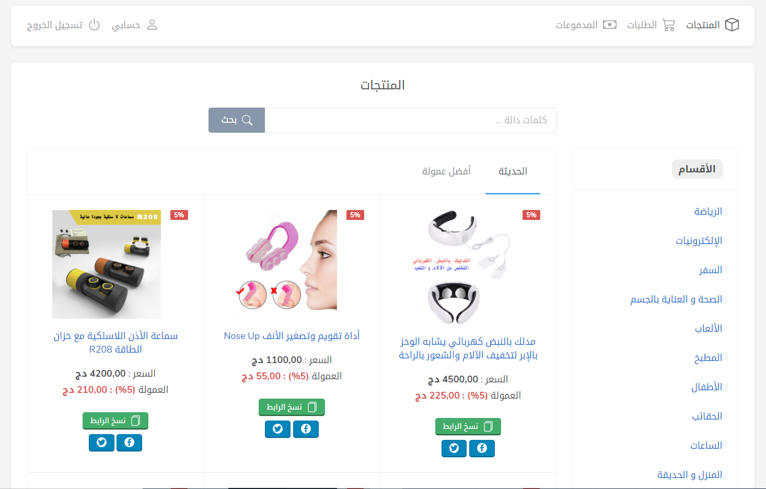Focus the كلمات دالة search field
This screenshot has width=766, height=489.
411,120
